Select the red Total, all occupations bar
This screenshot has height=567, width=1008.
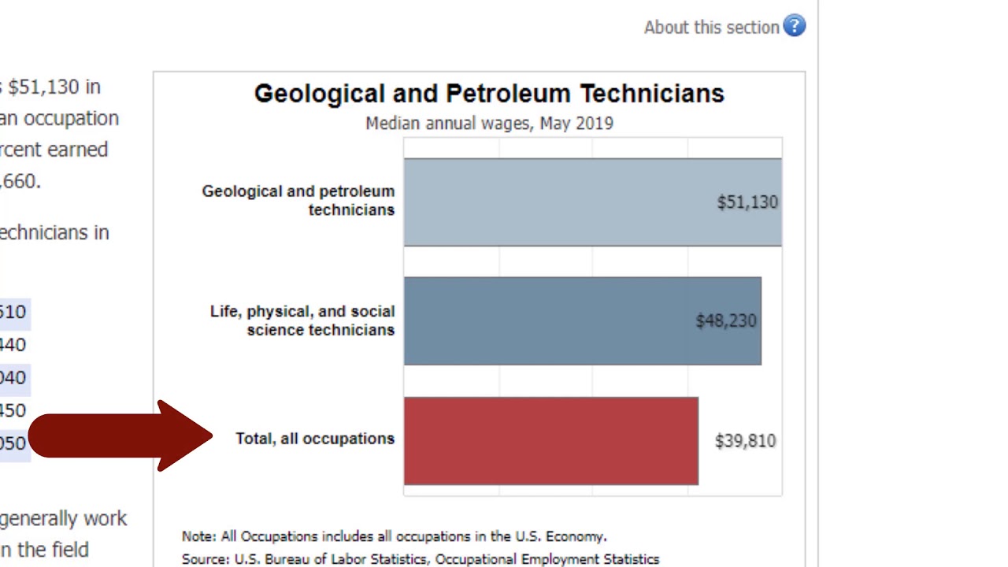[x=550, y=441]
